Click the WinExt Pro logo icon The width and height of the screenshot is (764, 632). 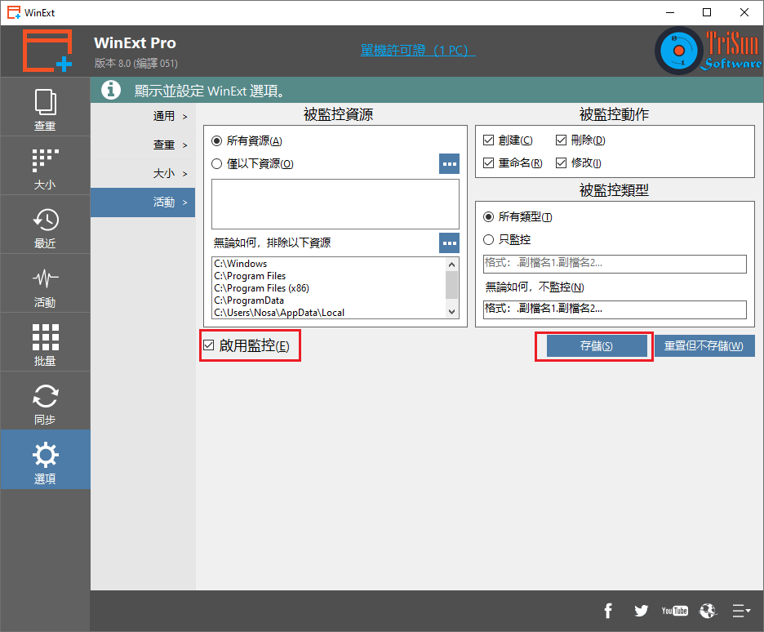tap(47, 51)
